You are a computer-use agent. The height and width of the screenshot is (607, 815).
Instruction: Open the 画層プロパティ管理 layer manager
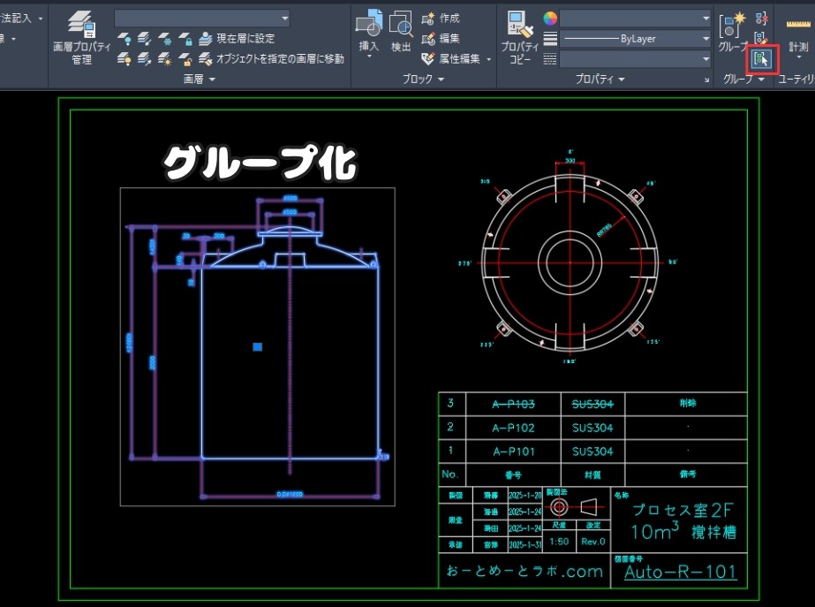pyautogui.click(x=81, y=39)
